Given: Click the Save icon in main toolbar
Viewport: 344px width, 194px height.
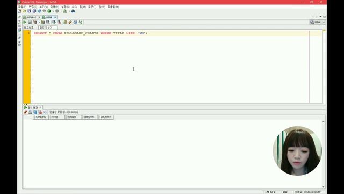Looking at the screenshot, I should click(29, 11).
